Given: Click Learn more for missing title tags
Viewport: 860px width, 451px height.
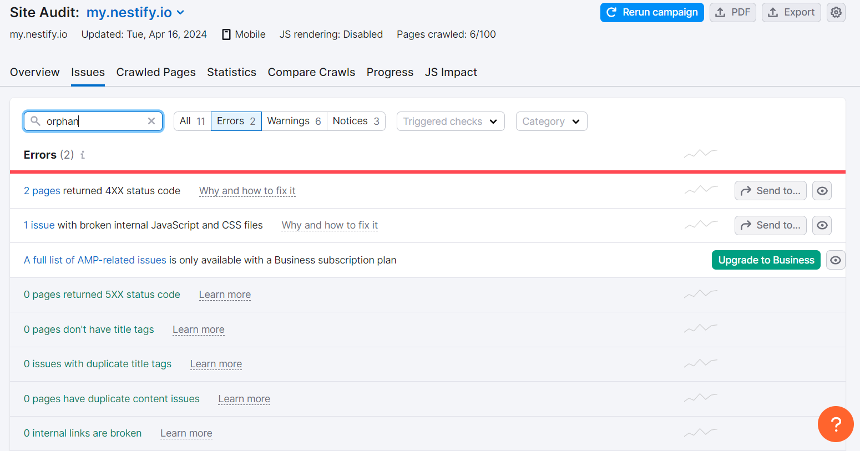Looking at the screenshot, I should [199, 330].
